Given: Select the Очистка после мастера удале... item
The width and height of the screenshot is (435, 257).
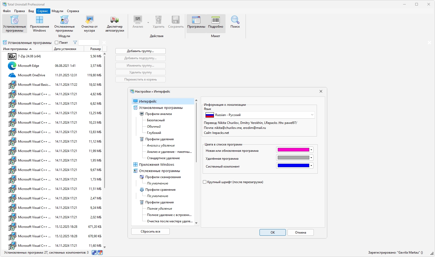Looking at the screenshot, I should tap(170, 221).
